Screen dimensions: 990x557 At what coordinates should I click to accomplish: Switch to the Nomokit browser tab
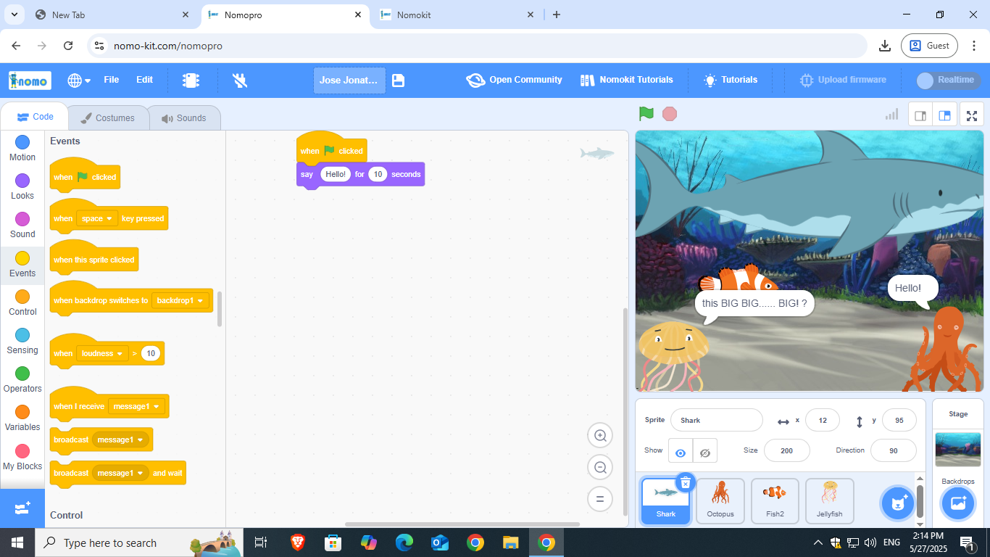(457, 15)
